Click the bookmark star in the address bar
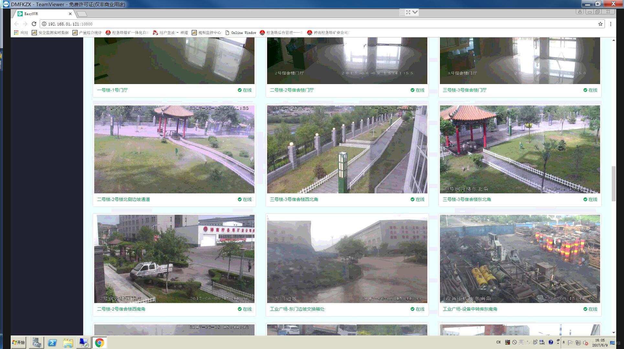The width and height of the screenshot is (624, 349). [601, 24]
